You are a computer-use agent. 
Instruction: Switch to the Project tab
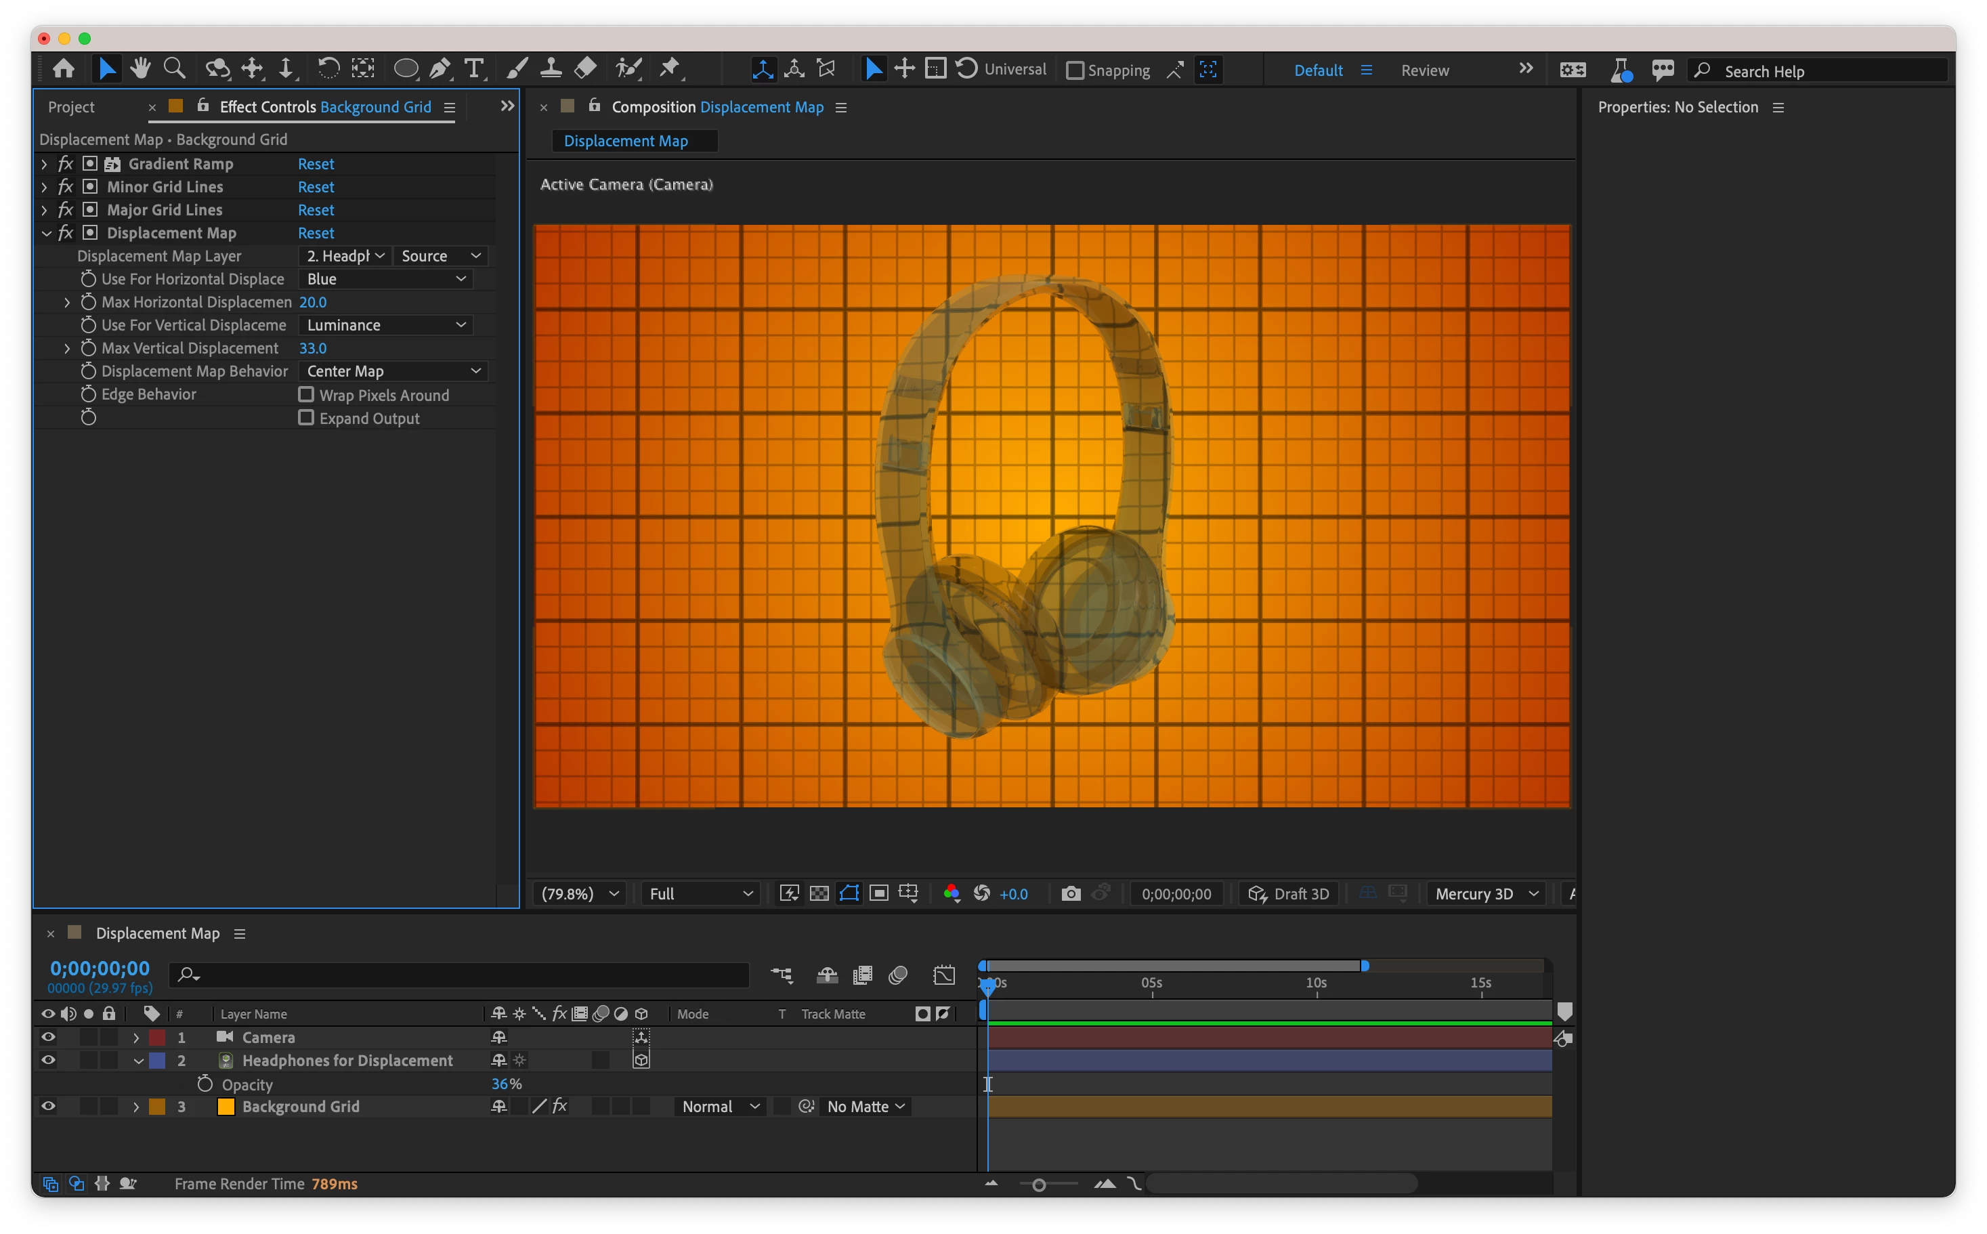pyautogui.click(x=71, y=107)
